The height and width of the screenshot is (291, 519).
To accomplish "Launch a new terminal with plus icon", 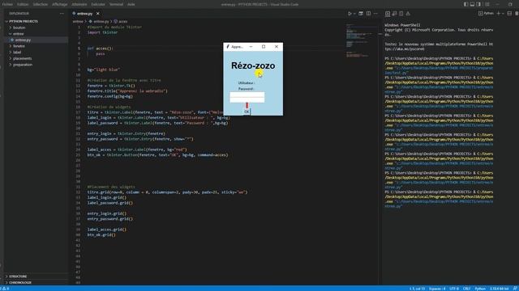I will coord(498,14).
